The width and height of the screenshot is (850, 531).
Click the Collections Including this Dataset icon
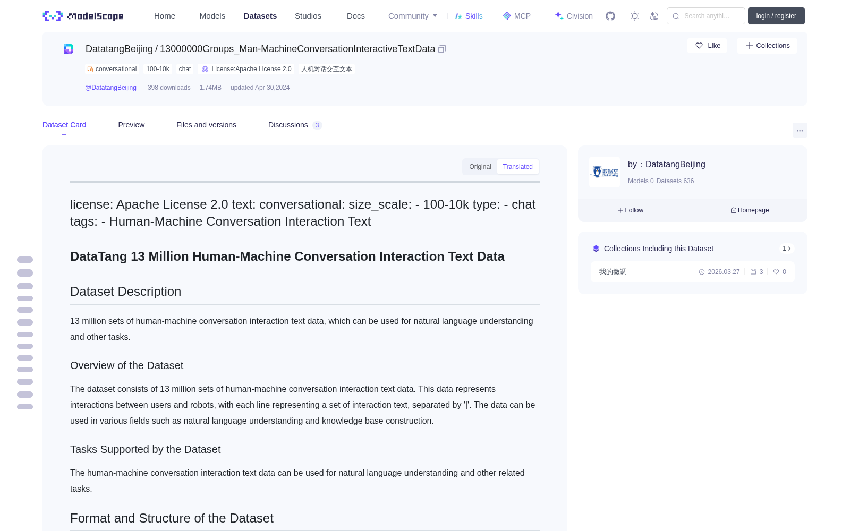[x=596, y=249]
